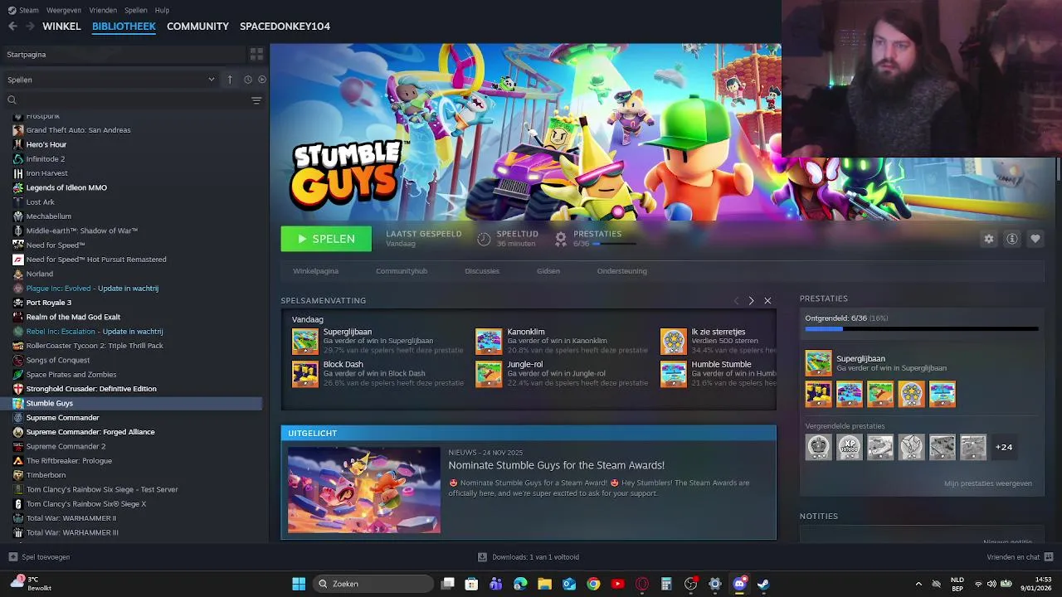Switch to the COMMUNITY tab
1062x597 pixels.
(197, 27)
